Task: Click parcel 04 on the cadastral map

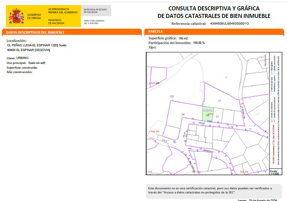Action: click(x=183, y=114)
